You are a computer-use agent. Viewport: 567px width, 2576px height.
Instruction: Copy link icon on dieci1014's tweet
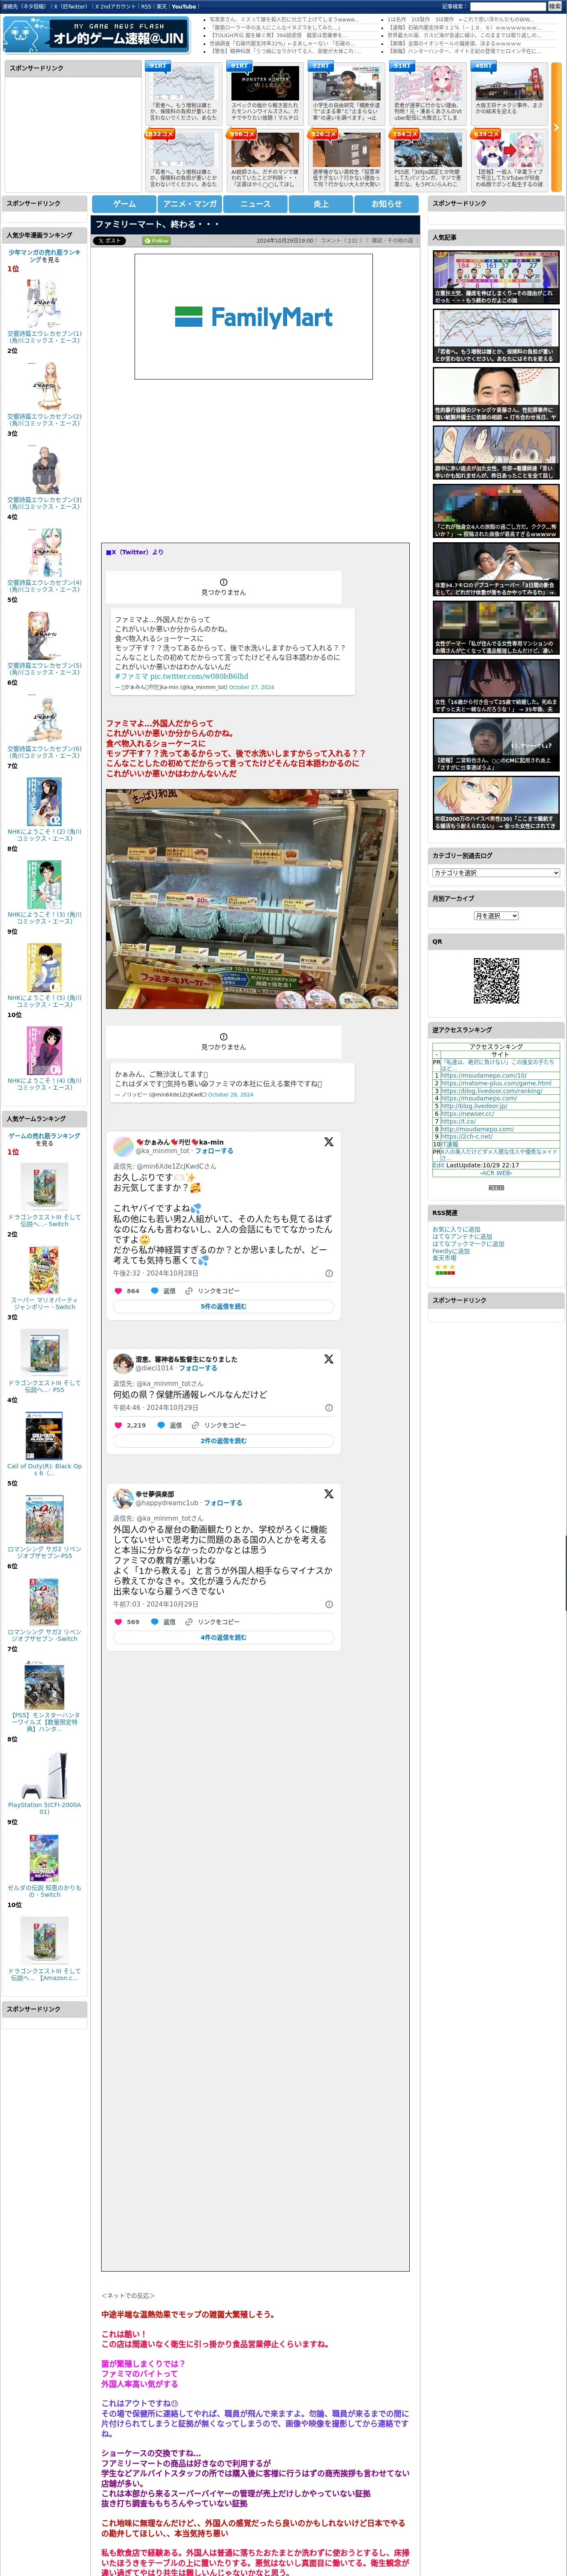196,1425
